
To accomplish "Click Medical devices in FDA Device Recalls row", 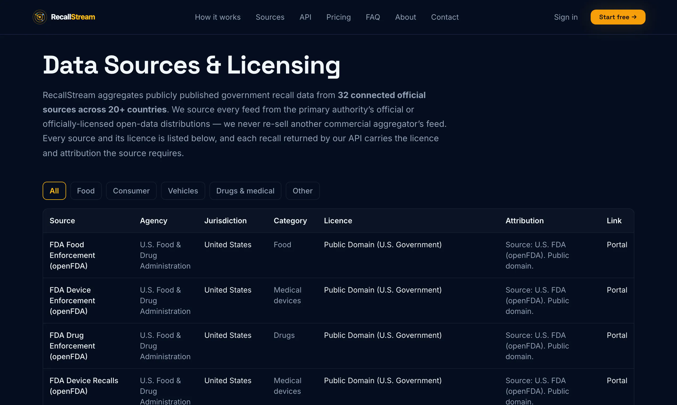I will pos(287,386).
